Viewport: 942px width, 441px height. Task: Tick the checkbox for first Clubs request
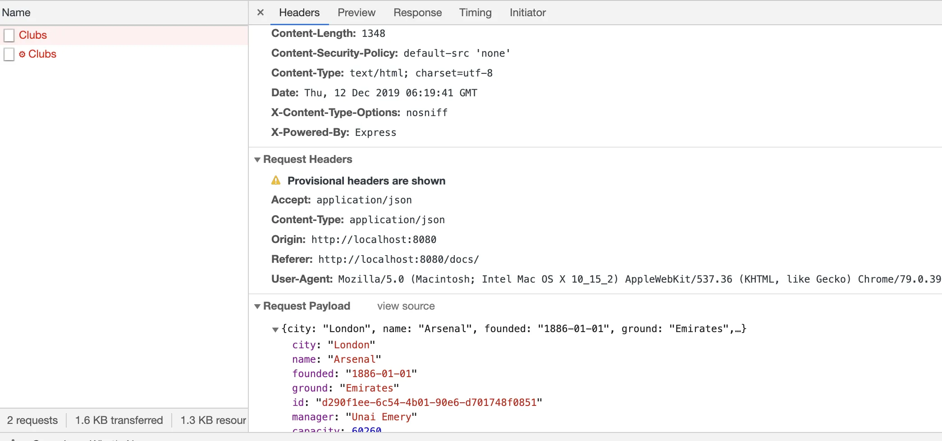tap(9, 35)
